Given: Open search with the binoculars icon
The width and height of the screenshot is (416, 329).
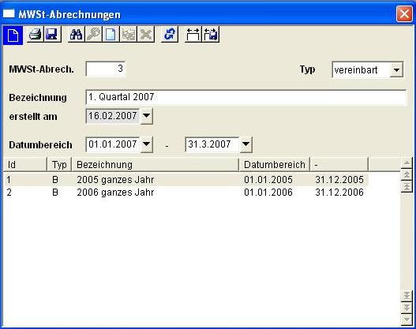Looking at the screenshot, I should (76, 34).
